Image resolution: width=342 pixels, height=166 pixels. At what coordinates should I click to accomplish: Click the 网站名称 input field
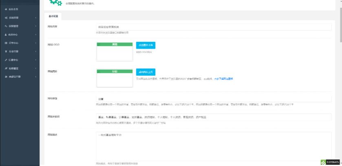214,27
